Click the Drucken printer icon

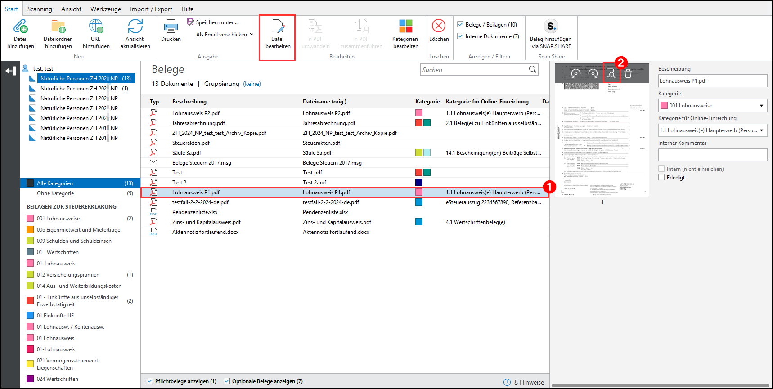[171, 27]
